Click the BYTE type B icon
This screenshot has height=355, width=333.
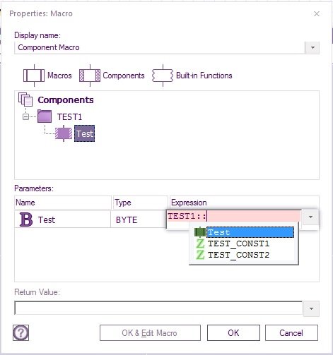[26, 219]
